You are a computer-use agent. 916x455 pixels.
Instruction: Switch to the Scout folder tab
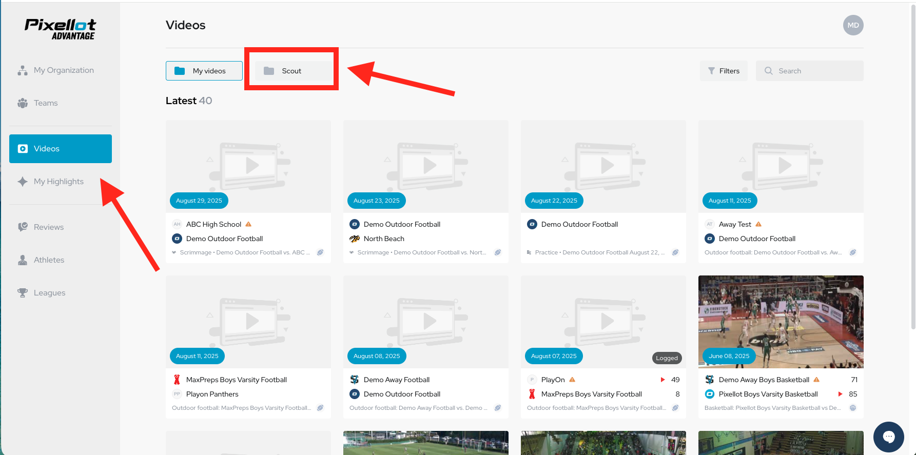pos(291,71)
